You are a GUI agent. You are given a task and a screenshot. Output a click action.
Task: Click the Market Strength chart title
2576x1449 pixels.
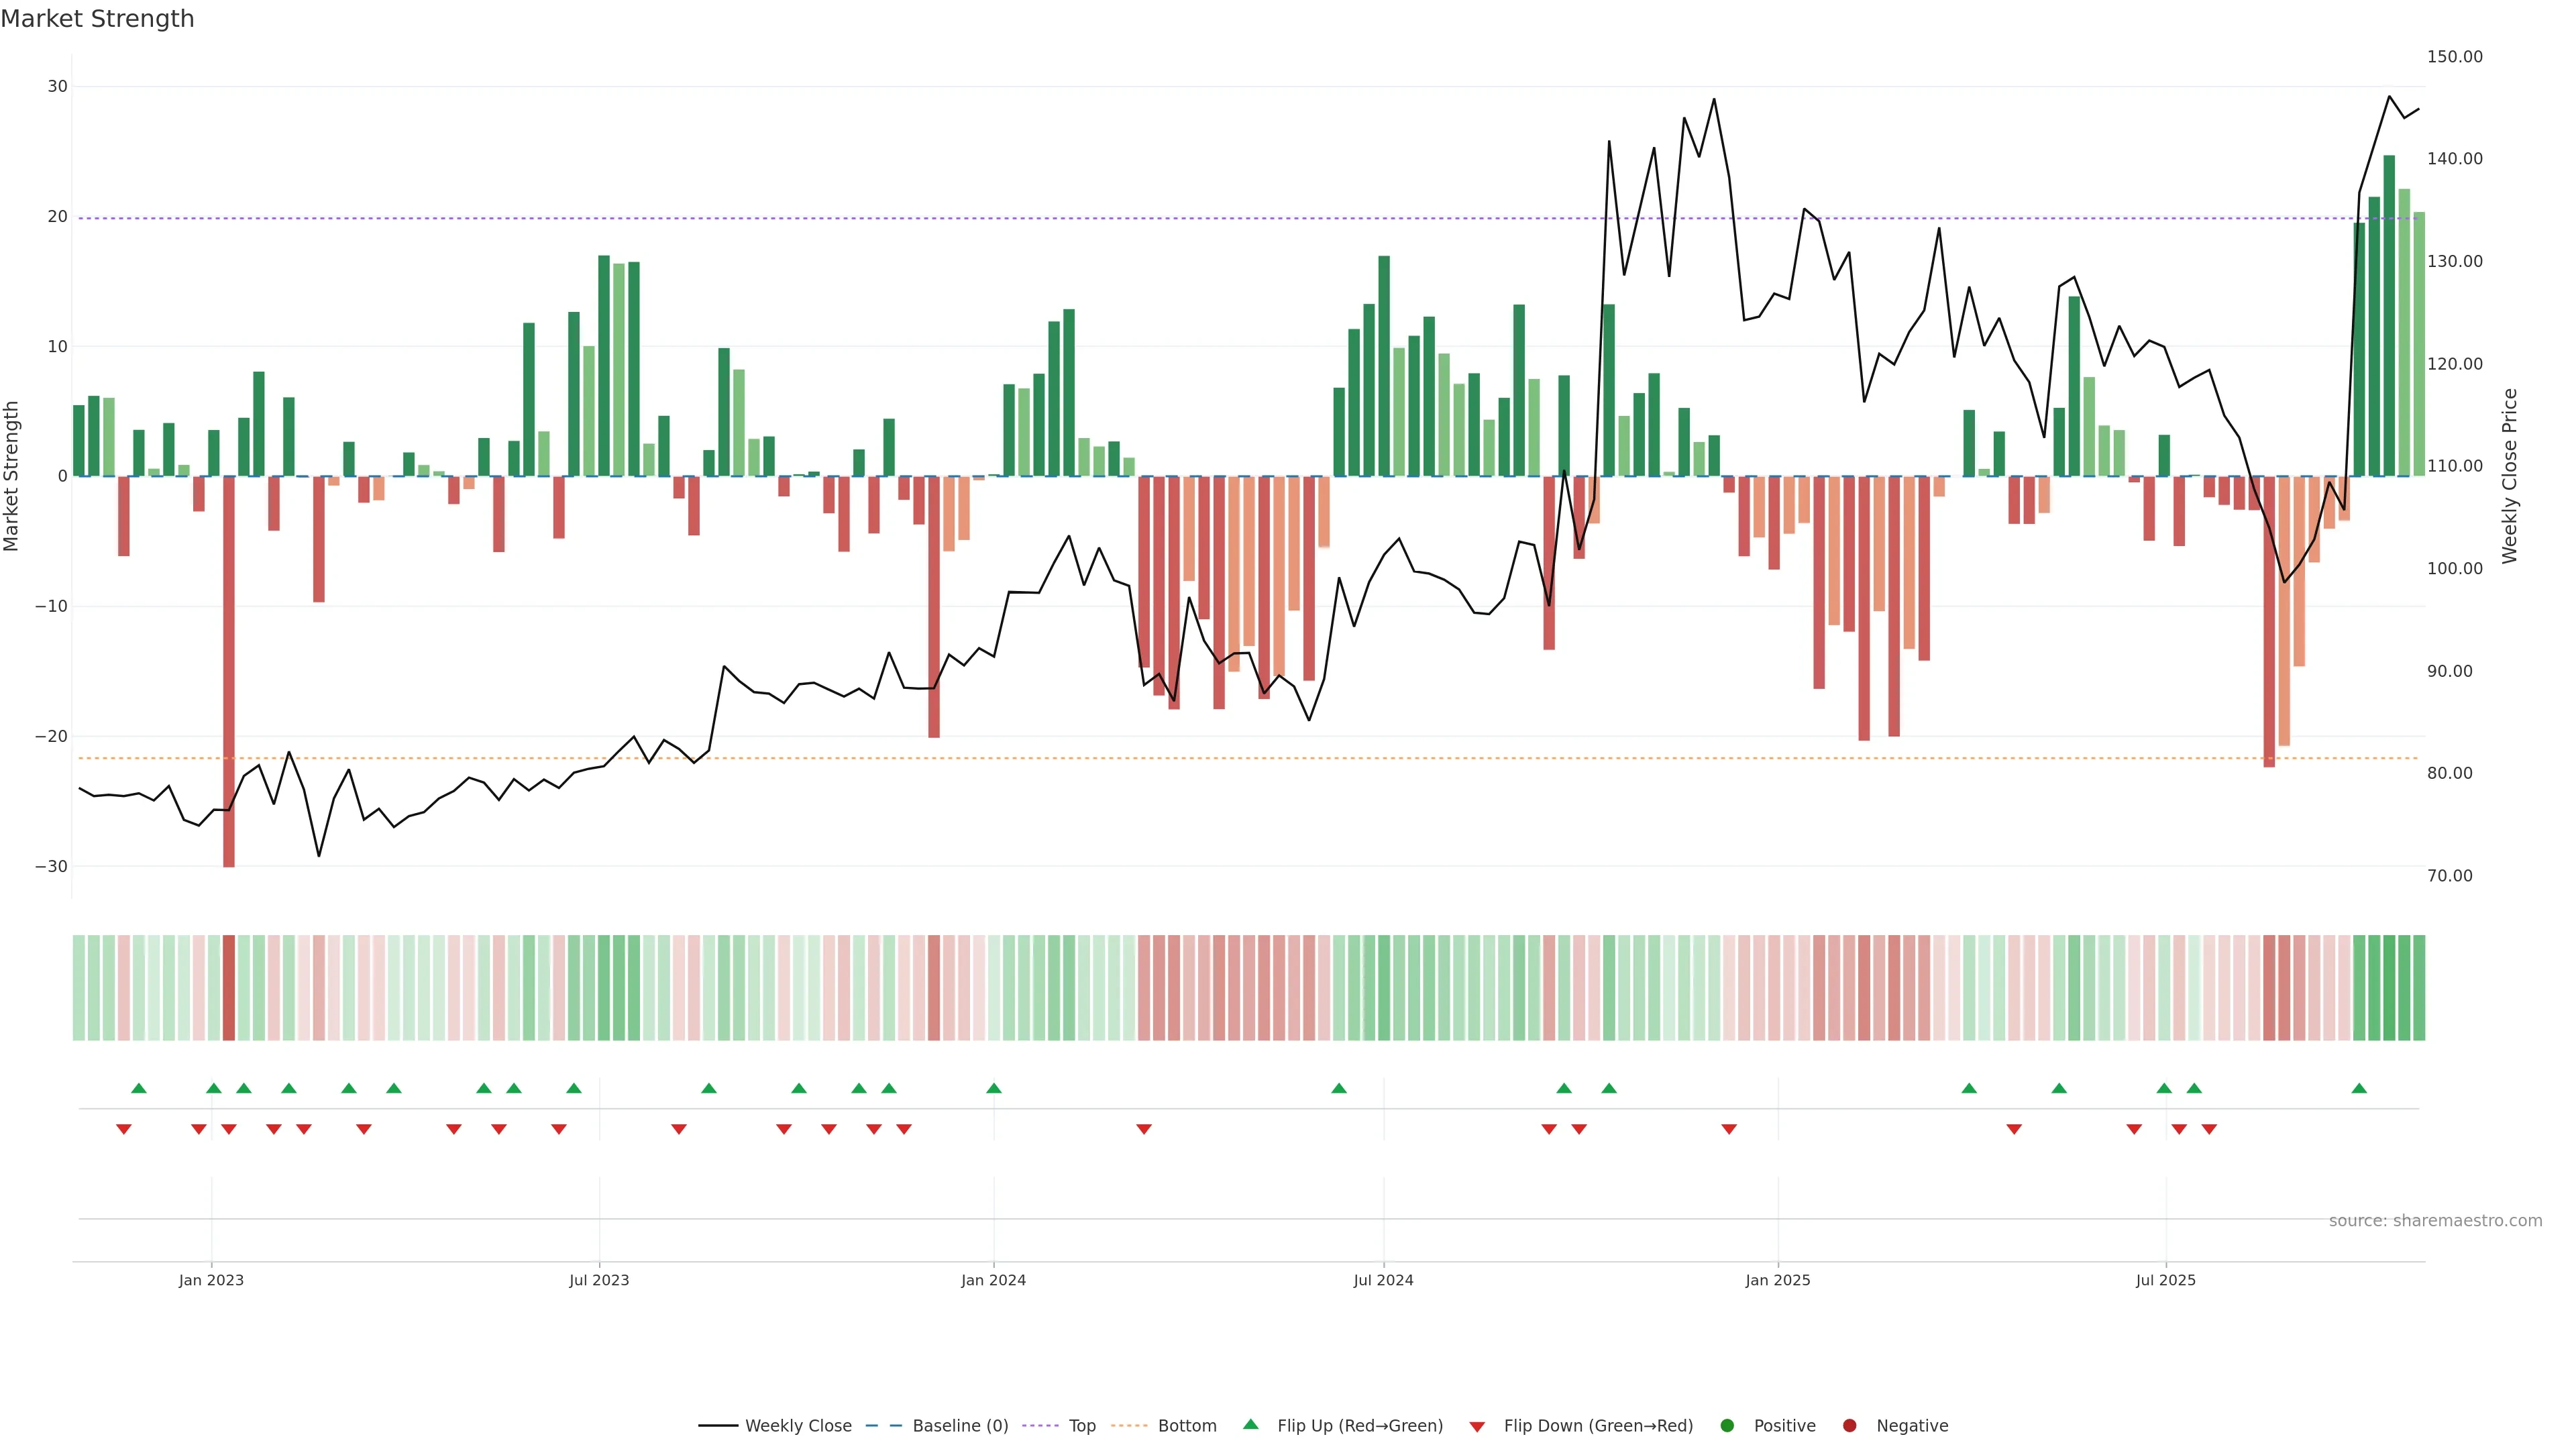[97, 19]
